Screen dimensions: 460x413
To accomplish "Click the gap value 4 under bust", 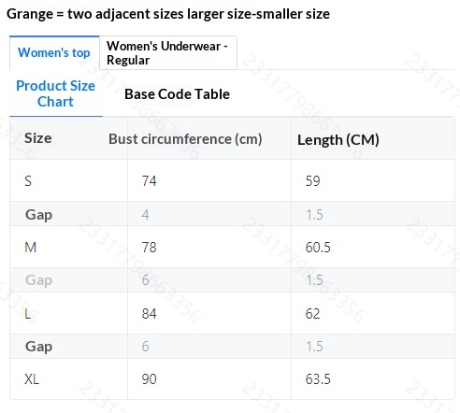I will [x=145, y=215].
